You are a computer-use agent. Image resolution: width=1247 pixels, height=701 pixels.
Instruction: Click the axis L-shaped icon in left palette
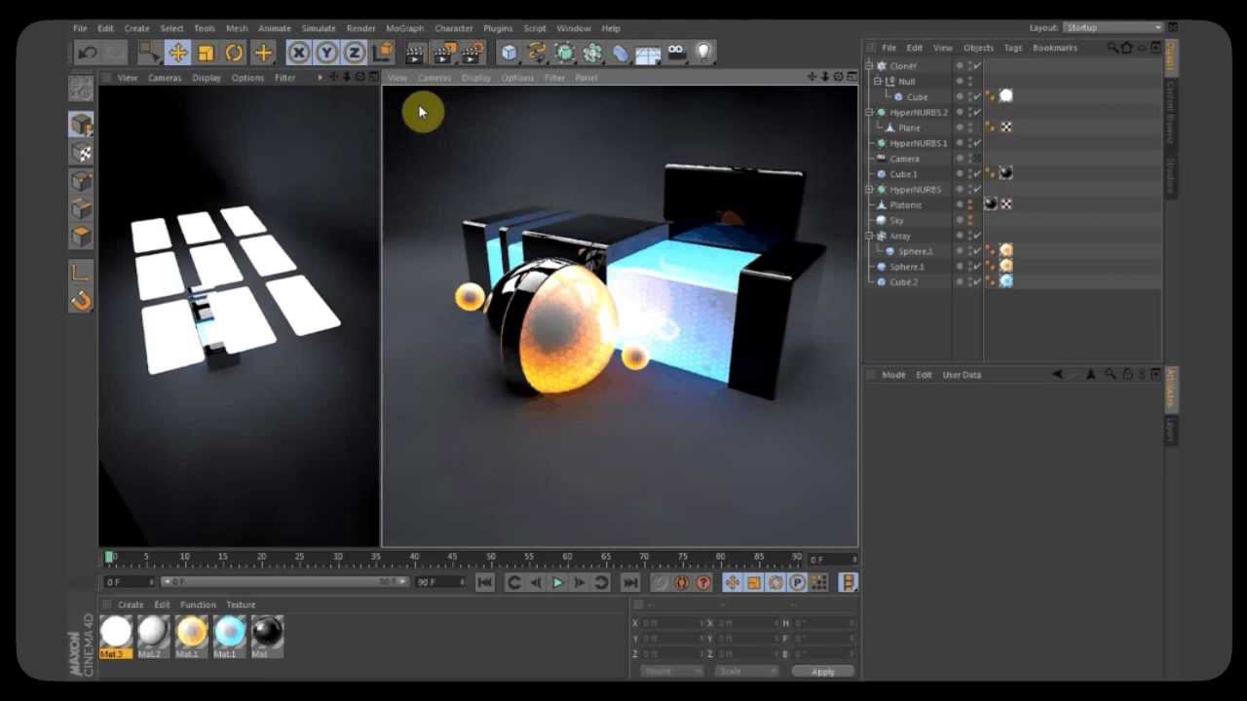pos(81,273)
